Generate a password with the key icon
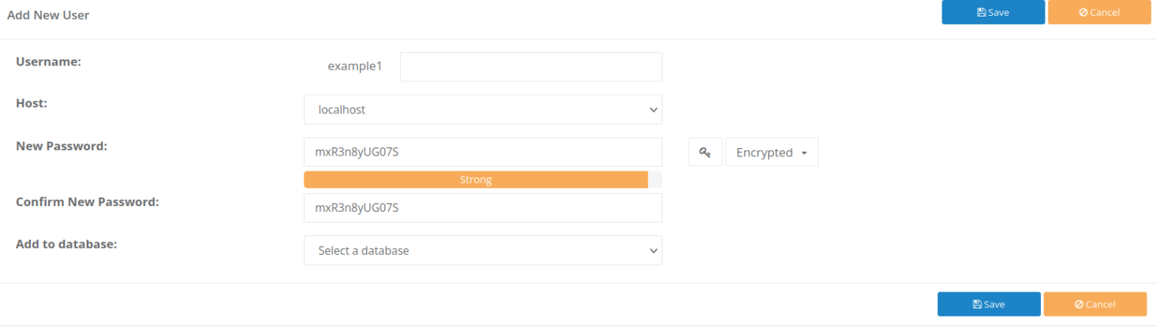 coord(705,152)
